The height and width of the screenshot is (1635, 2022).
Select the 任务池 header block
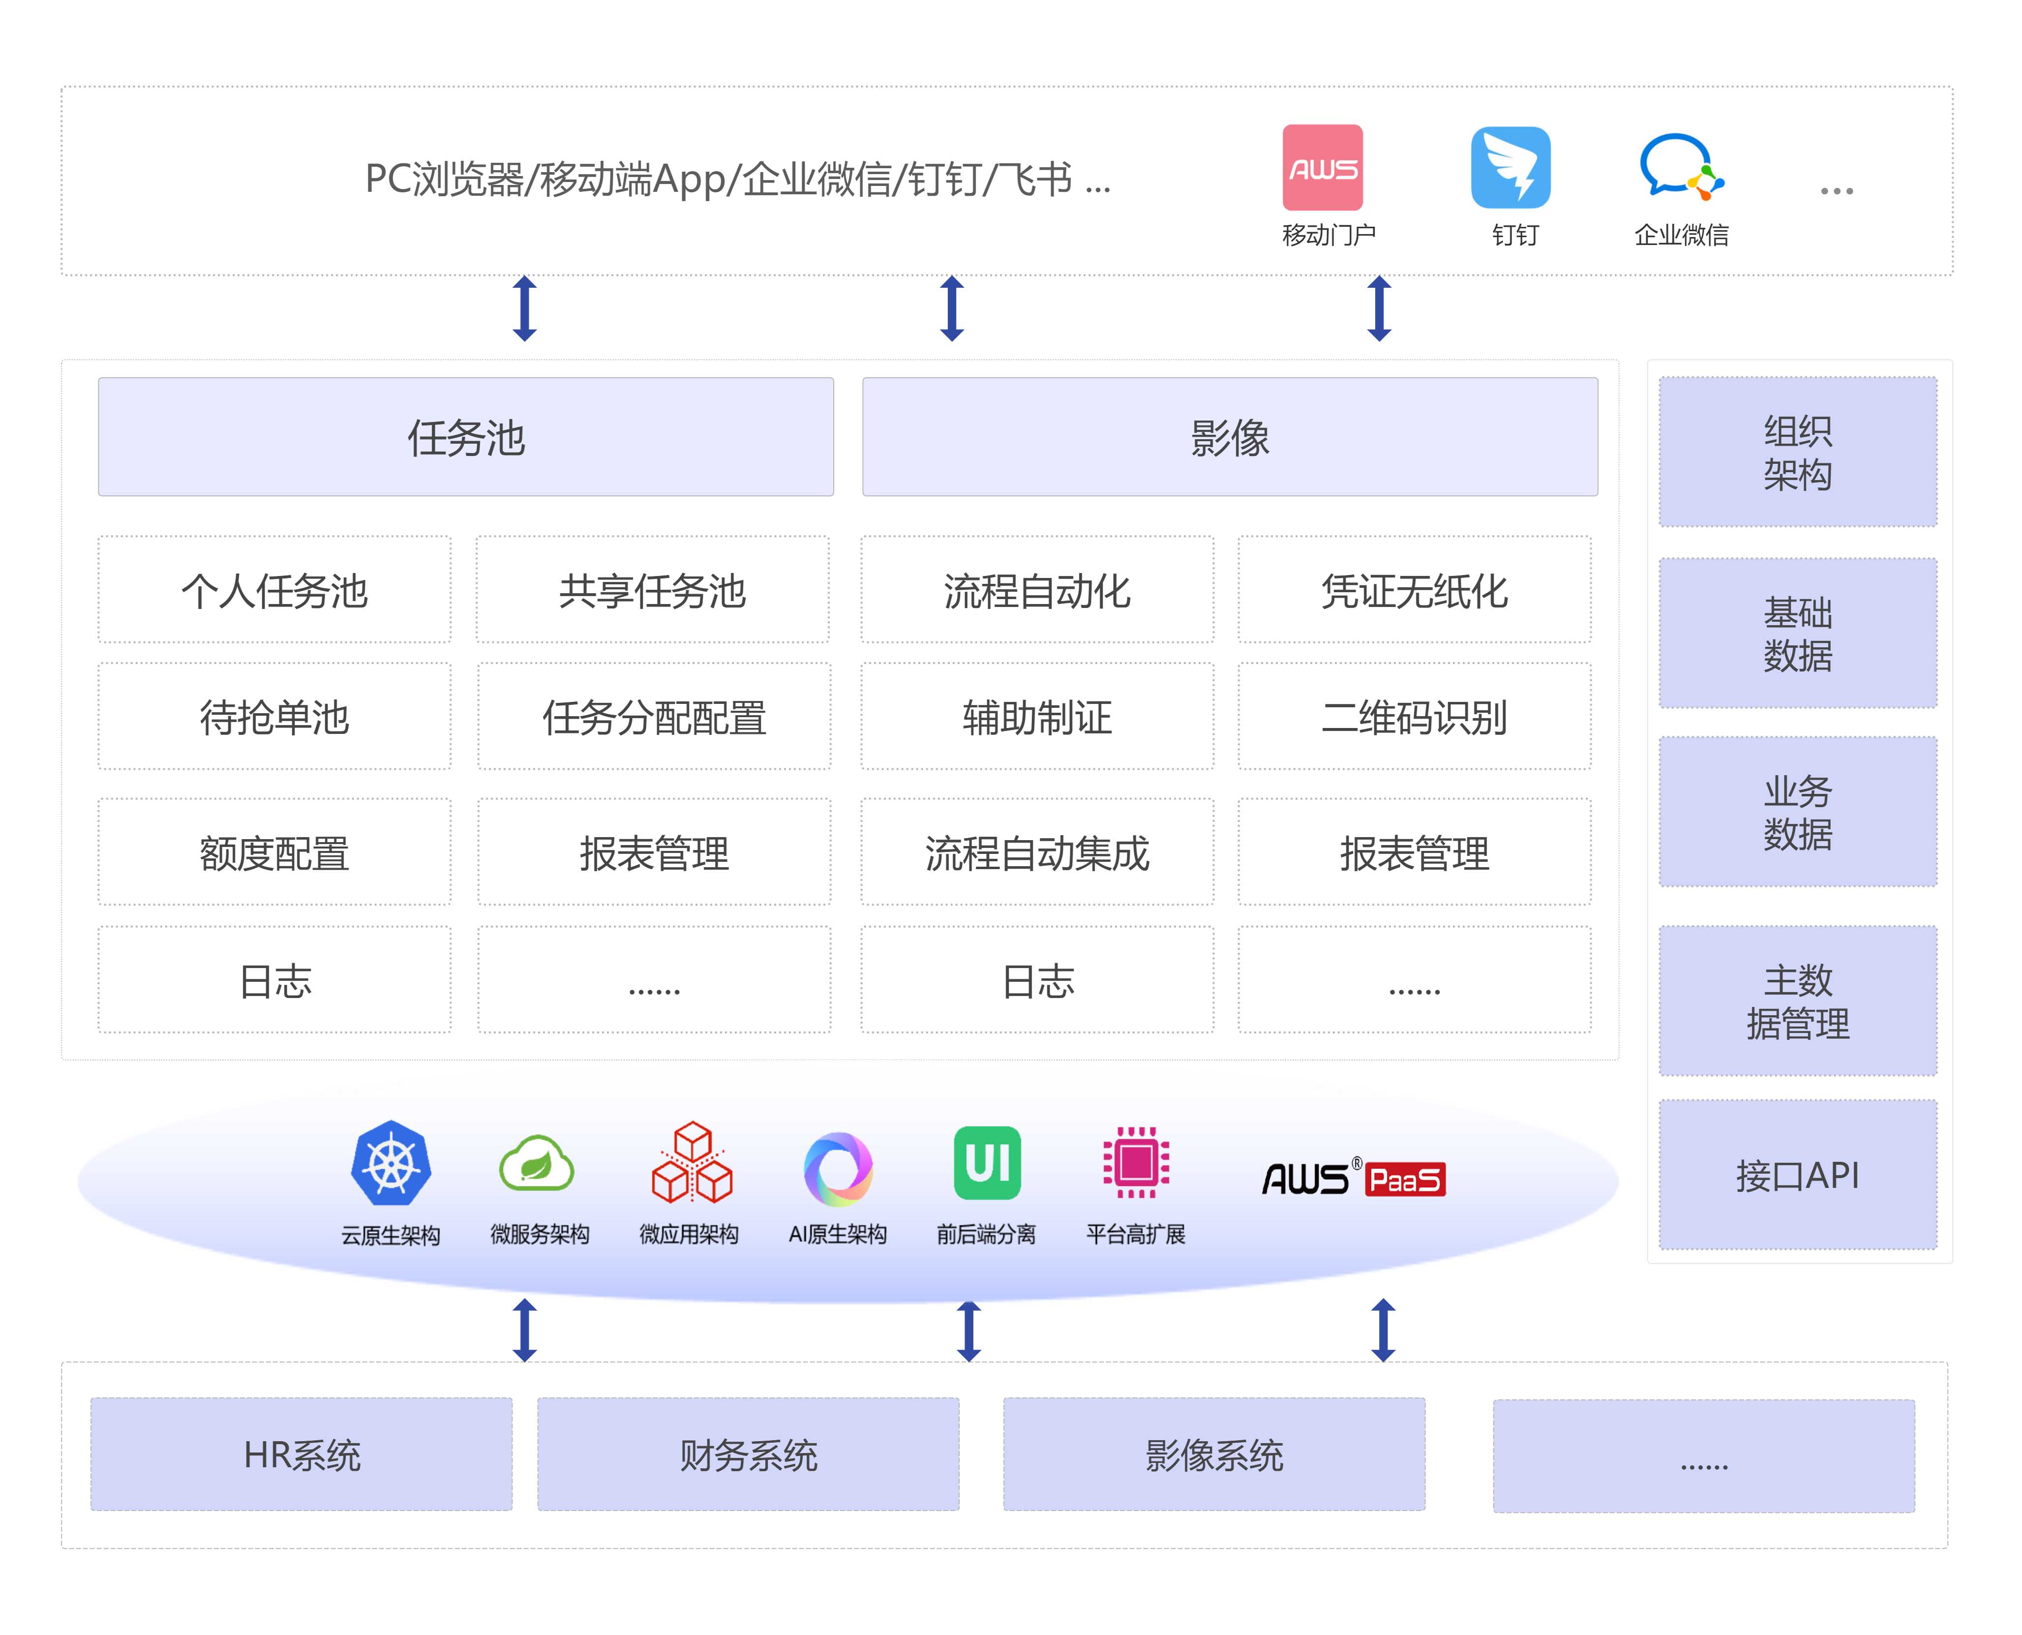click(465, 437)
